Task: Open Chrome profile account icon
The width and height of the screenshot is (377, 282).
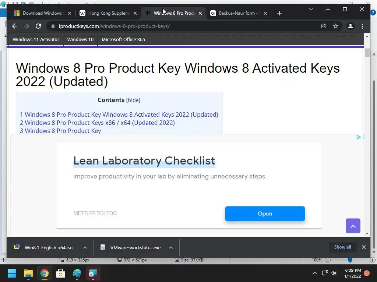Action: click(350, 26)
